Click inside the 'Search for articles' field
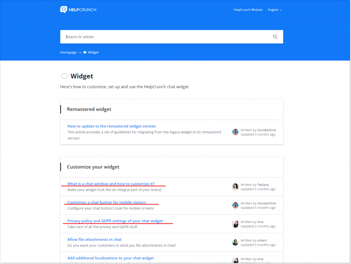The height and width of the screenshot is (264, 351). [137, 37]
